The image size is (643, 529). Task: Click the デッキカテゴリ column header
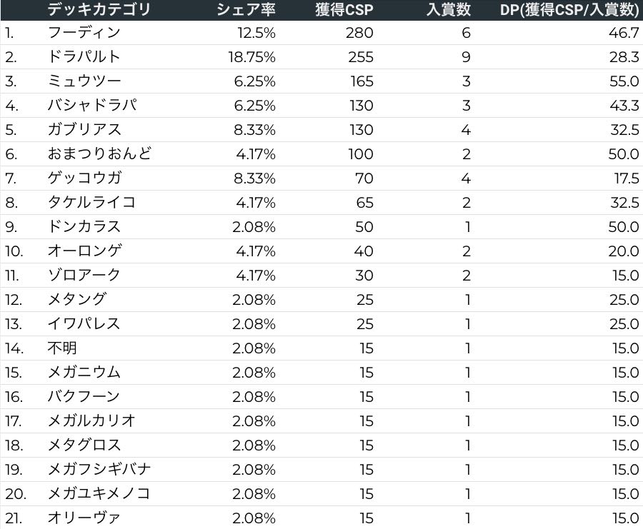coord(99,9)
